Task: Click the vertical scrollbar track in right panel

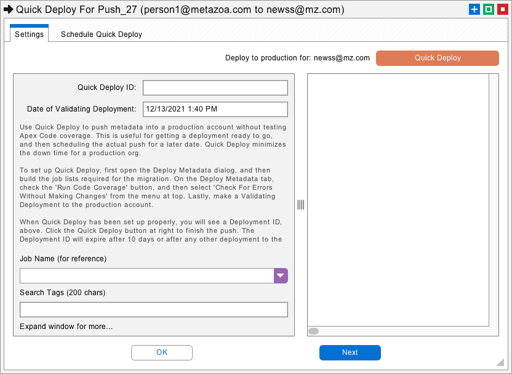Action: tap(494, 200)
